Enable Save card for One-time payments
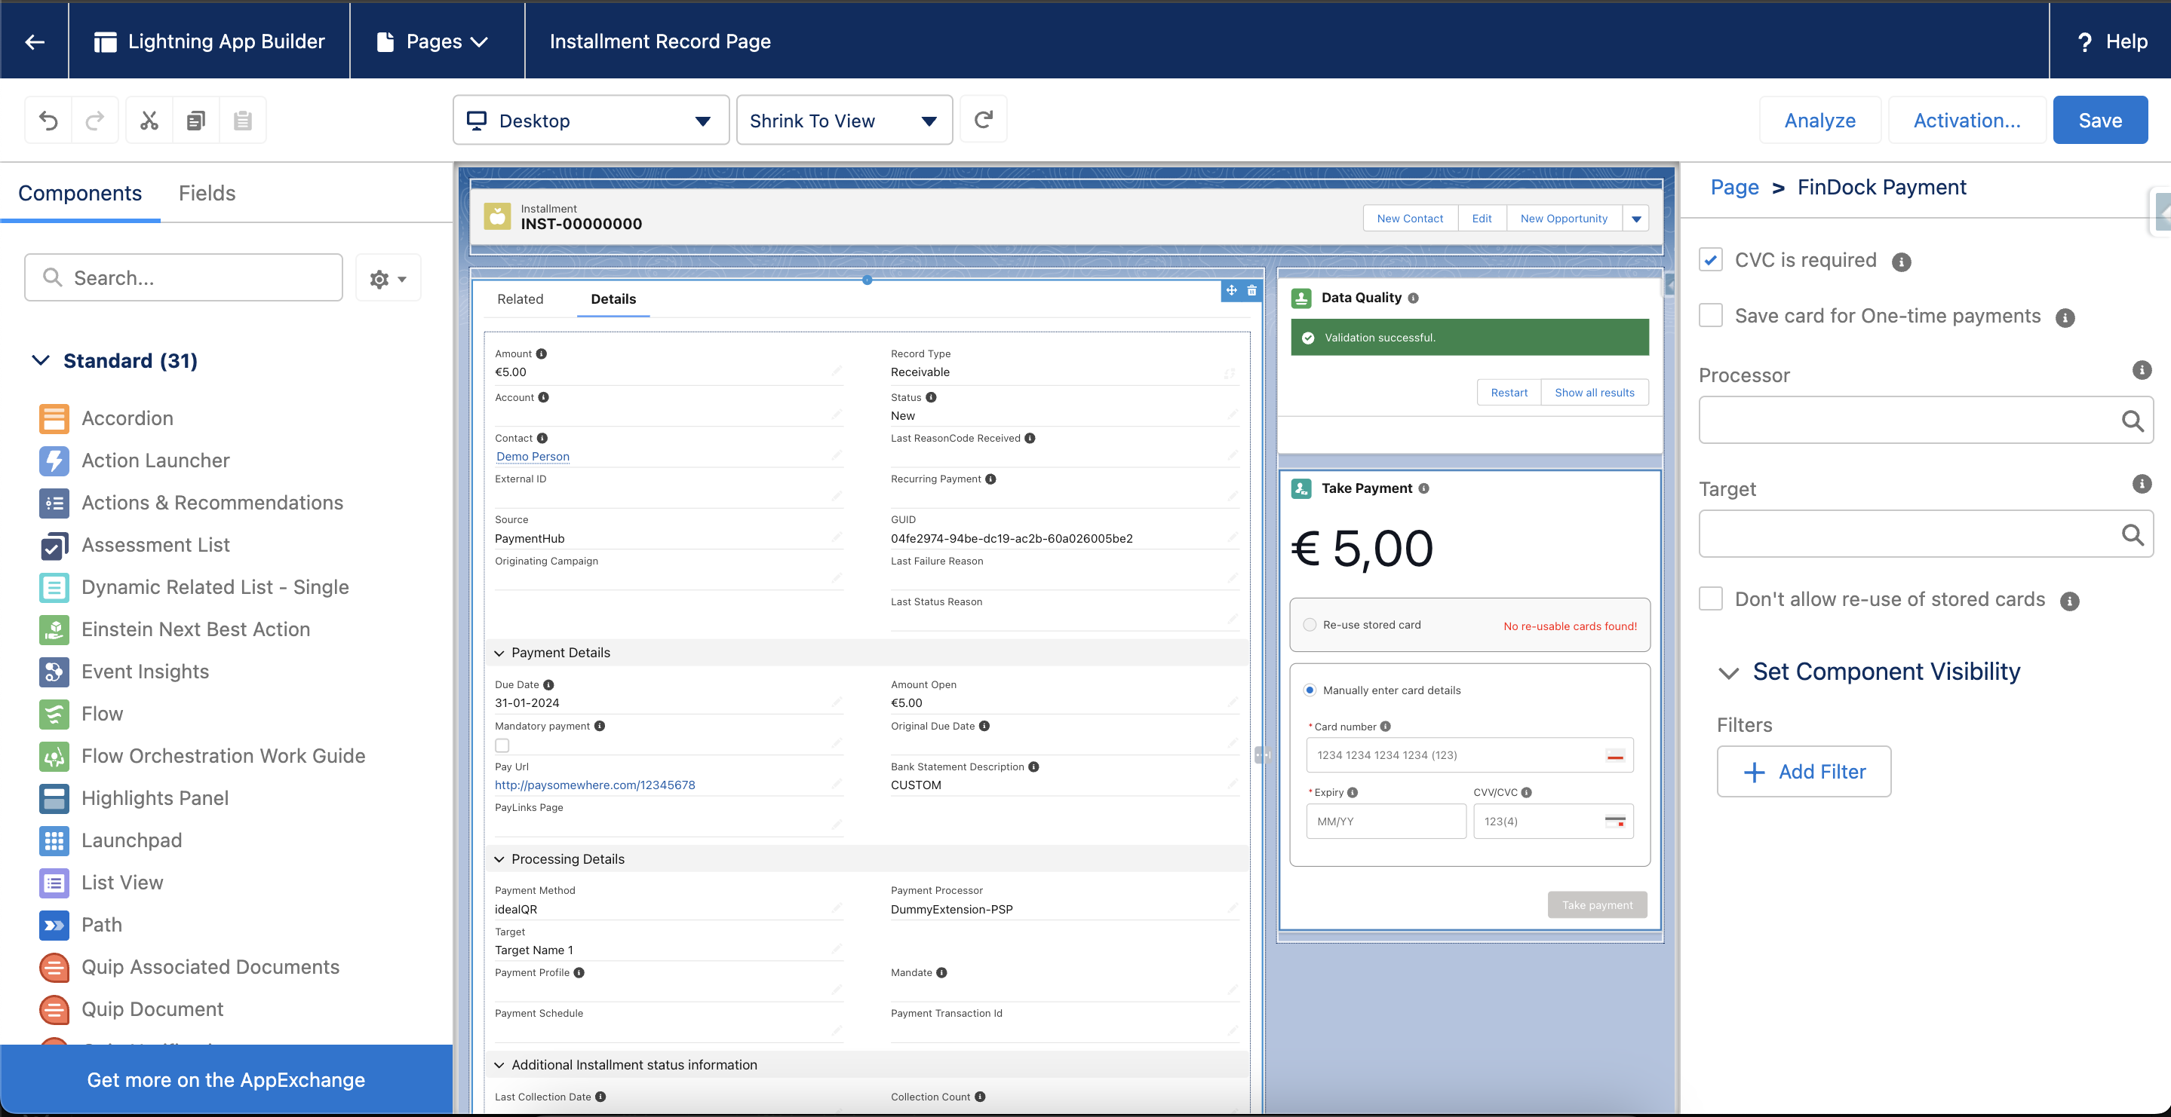This screenshot has height=1117, width=2171. pos(1710,315)
